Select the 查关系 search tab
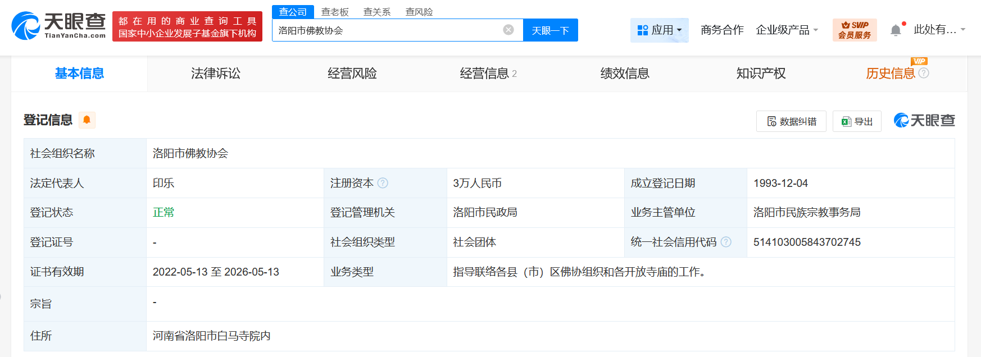Viewport: 981px width, 357px height. click(377, 12)
